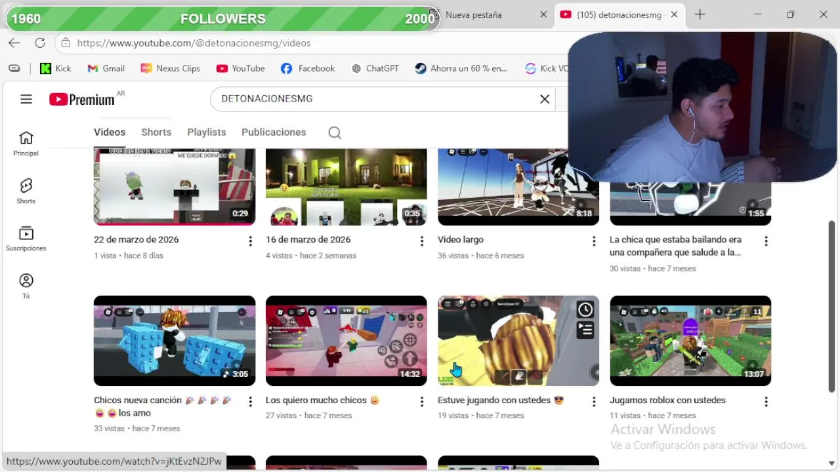Close the detonacionesmg browser tab
The width and height of the screenshot is (840, 472).
[x=674, y=14]
